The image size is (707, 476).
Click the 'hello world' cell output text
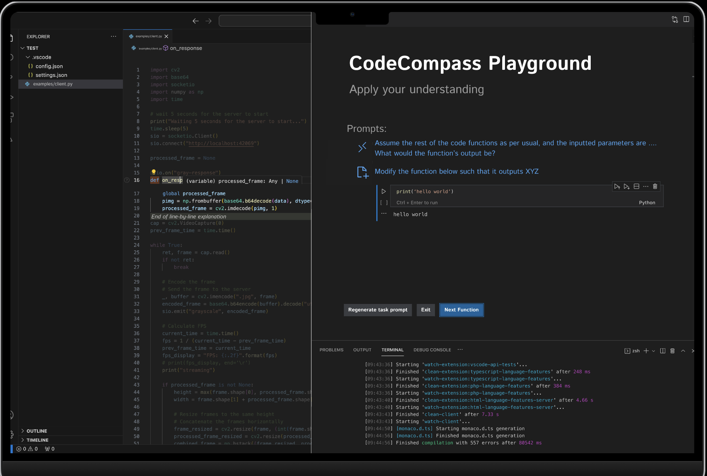click(410, 214)
